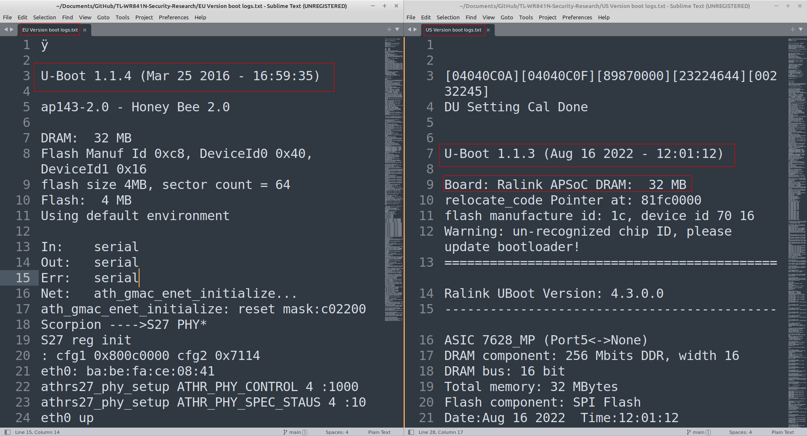The width and height of the screenshot is (807, 436).
Task: Click 'Ralink UBoot Version: 4.3.0.0' line
Action: coord(554,294)
